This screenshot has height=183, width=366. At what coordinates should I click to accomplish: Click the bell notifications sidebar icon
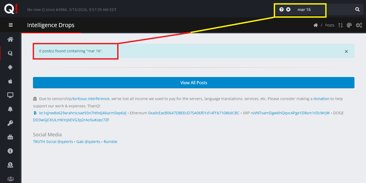click(x=10, y=109)
